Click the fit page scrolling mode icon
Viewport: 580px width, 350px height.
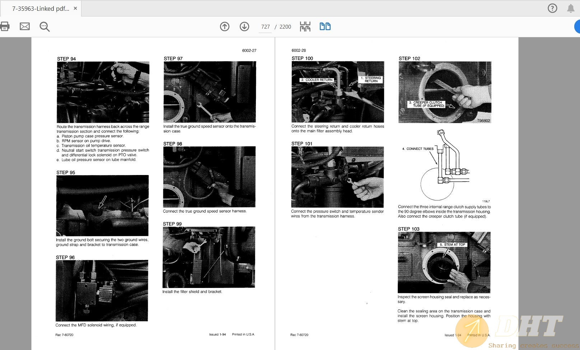pos(305,27)
